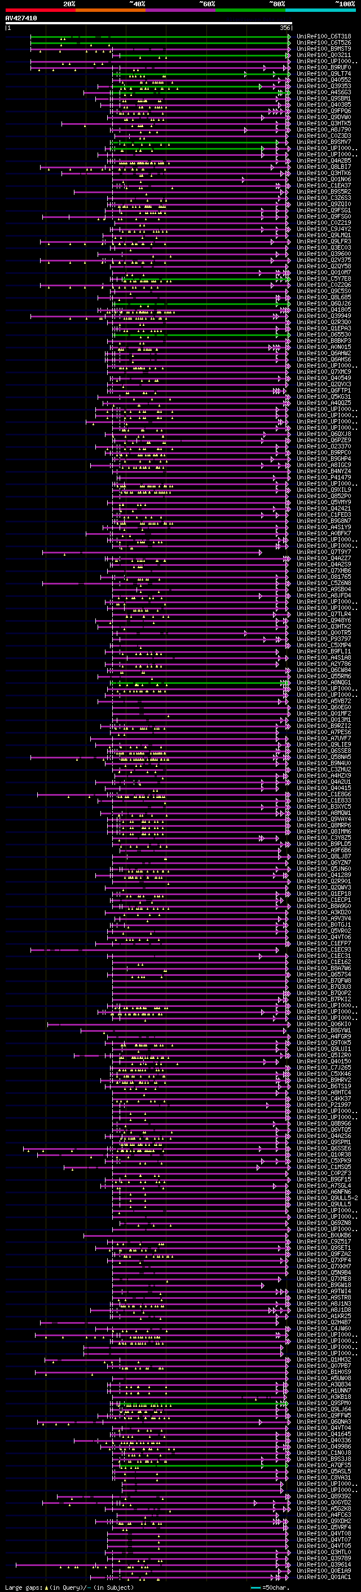
Task: Select the UniRef100_Q4A2B5 label
Action: (x=324, y=161)
